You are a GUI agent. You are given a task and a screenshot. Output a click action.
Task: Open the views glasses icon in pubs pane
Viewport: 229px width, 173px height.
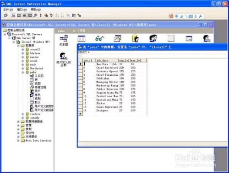point(99,38)
